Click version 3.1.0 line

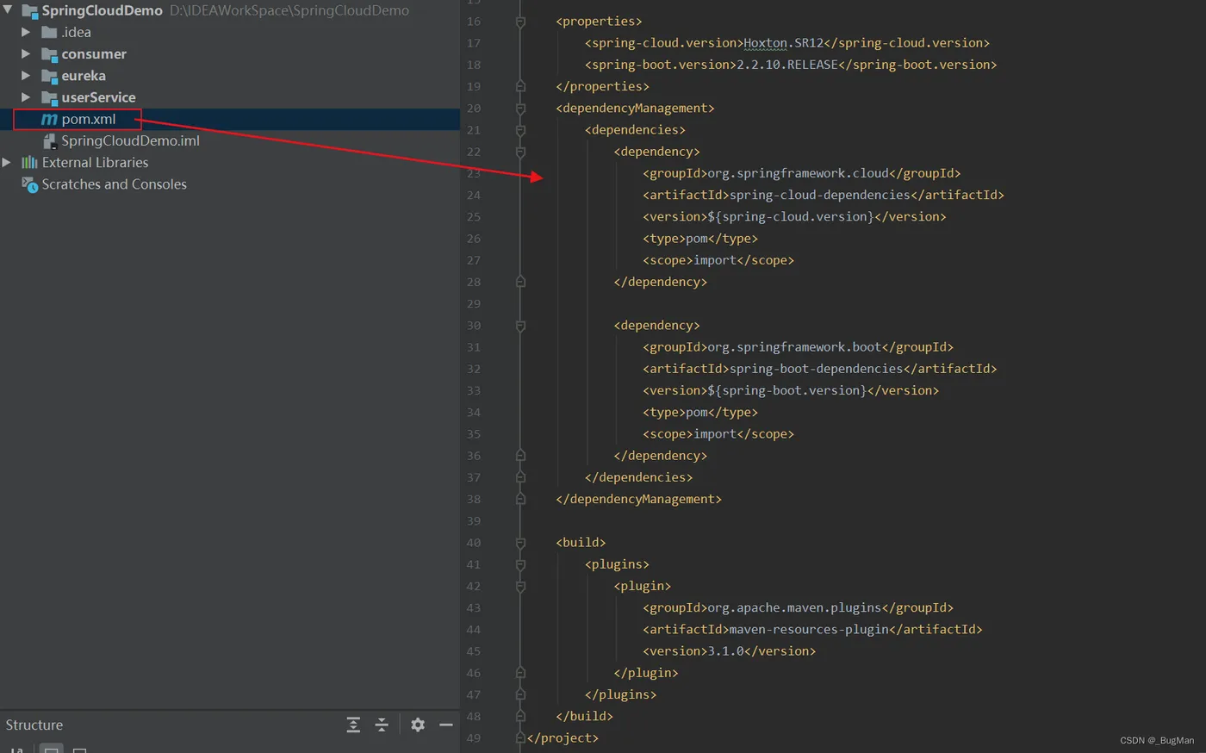pos(729,651)
